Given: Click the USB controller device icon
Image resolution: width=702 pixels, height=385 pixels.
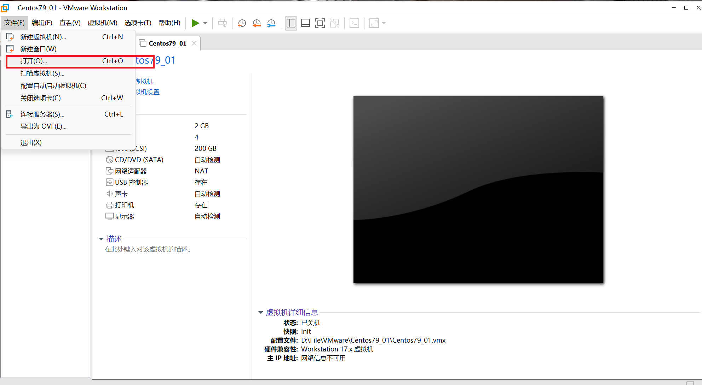Looking at the screenshot, I should 109,182.
